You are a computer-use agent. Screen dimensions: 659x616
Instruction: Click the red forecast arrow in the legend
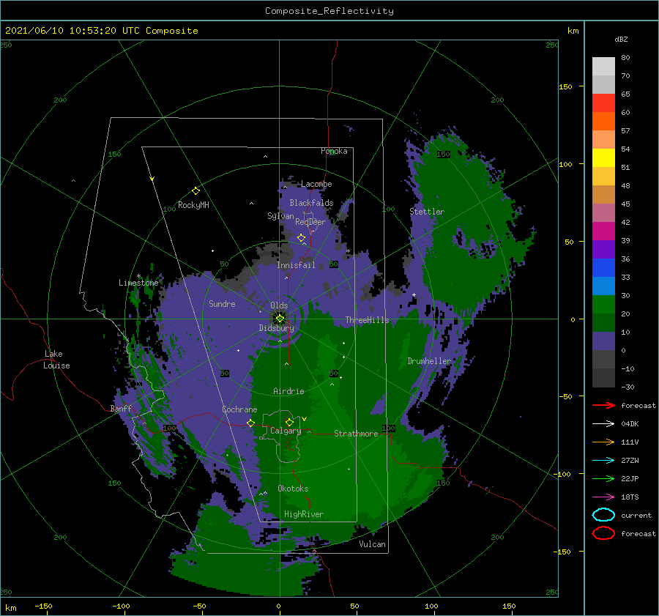coord(603,405)
